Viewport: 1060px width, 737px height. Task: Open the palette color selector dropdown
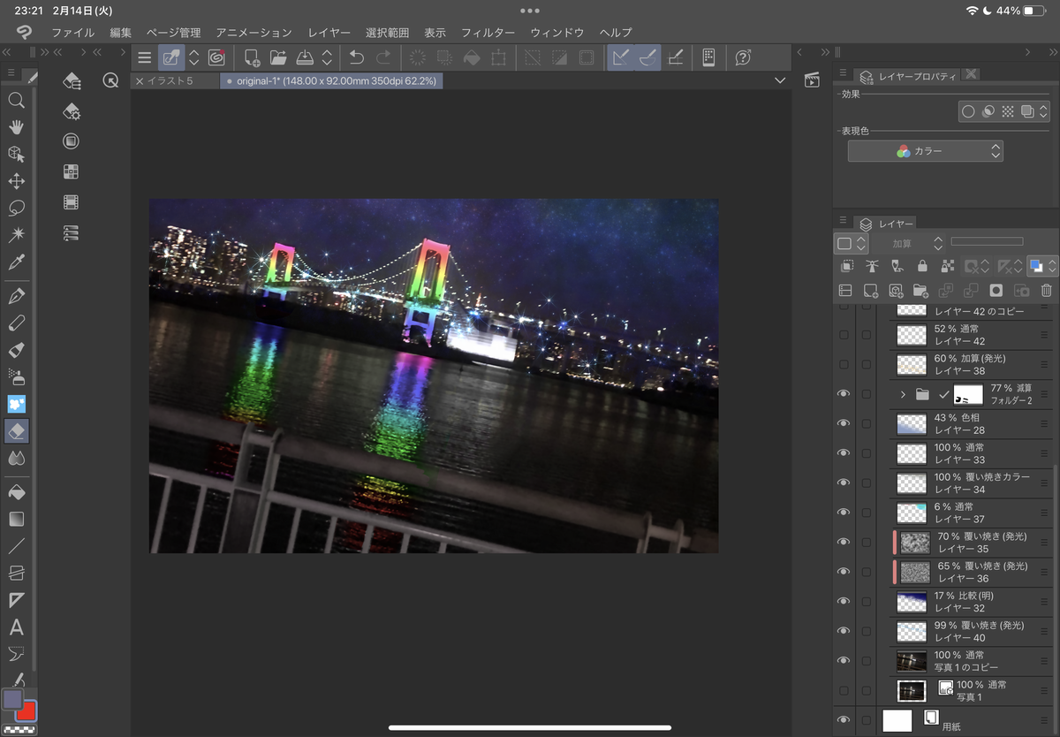[x=852, y=242]
